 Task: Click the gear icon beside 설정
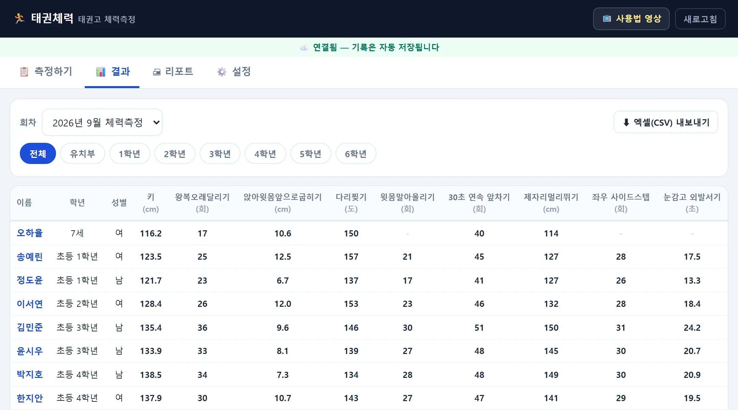tap(222, 72)
